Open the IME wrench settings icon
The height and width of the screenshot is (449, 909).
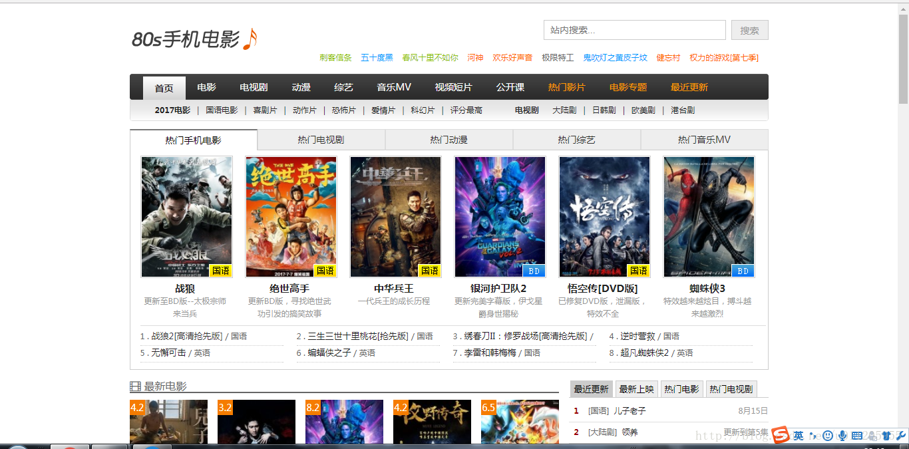(x=902, y=436)
